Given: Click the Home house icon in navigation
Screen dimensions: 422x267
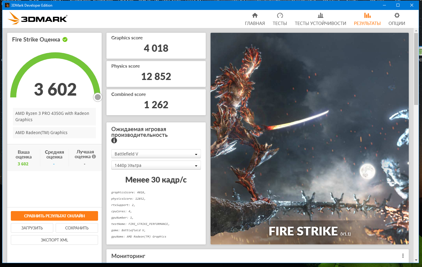Looking at the screenshot, I should click(x=255, y=15).
